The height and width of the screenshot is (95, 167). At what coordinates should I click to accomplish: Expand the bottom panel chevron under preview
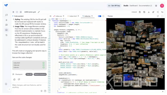coord(163,91)
